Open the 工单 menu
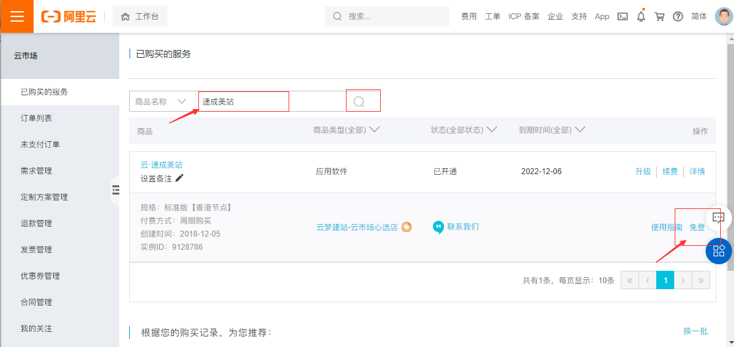 492,16
